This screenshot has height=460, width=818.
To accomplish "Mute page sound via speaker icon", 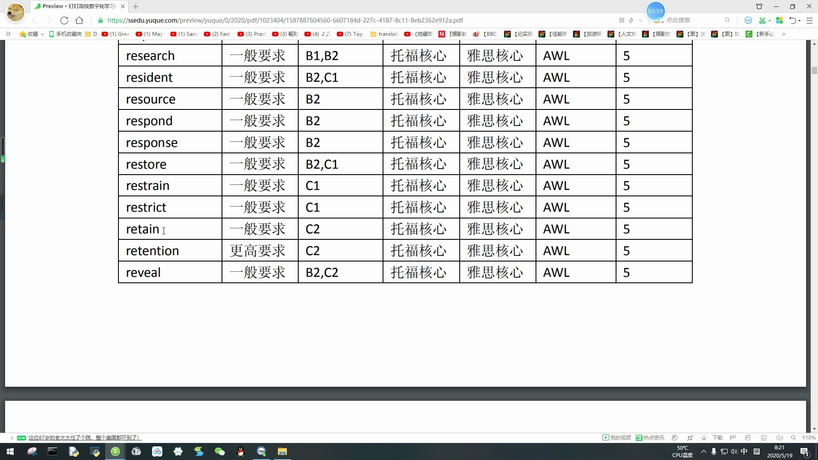I will 780,437.
